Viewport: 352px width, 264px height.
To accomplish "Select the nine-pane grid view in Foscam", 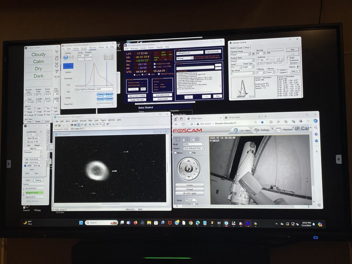I will click(x=197, y=139).
